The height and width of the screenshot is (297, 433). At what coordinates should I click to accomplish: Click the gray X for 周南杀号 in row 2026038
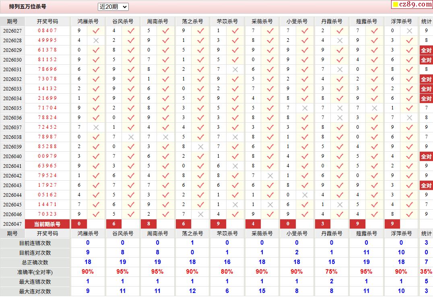point(165,137)
